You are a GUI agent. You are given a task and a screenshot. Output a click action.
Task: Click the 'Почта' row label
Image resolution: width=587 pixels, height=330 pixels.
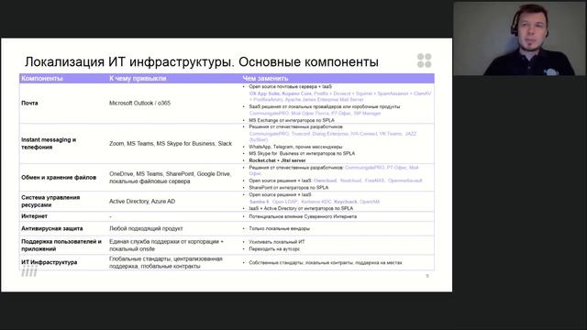29,103
